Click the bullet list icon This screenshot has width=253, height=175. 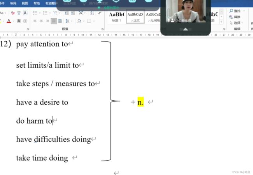click(x=35, y=13)
